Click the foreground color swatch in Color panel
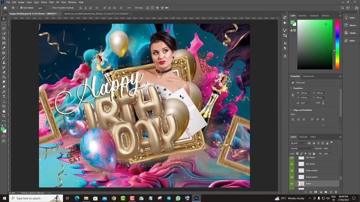 tap(292, 22)
